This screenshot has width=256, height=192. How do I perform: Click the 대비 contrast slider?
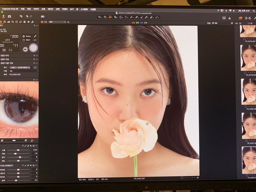(18, 154)
